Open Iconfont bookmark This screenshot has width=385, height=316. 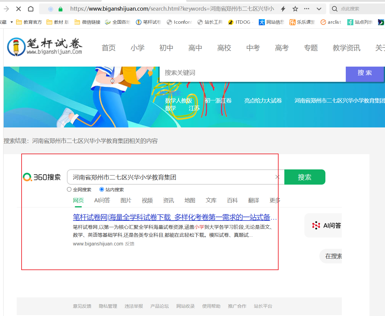[x=179, y=22]
